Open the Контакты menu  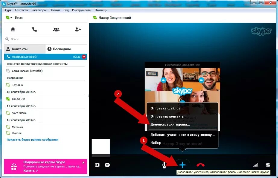tap(21, 10)
